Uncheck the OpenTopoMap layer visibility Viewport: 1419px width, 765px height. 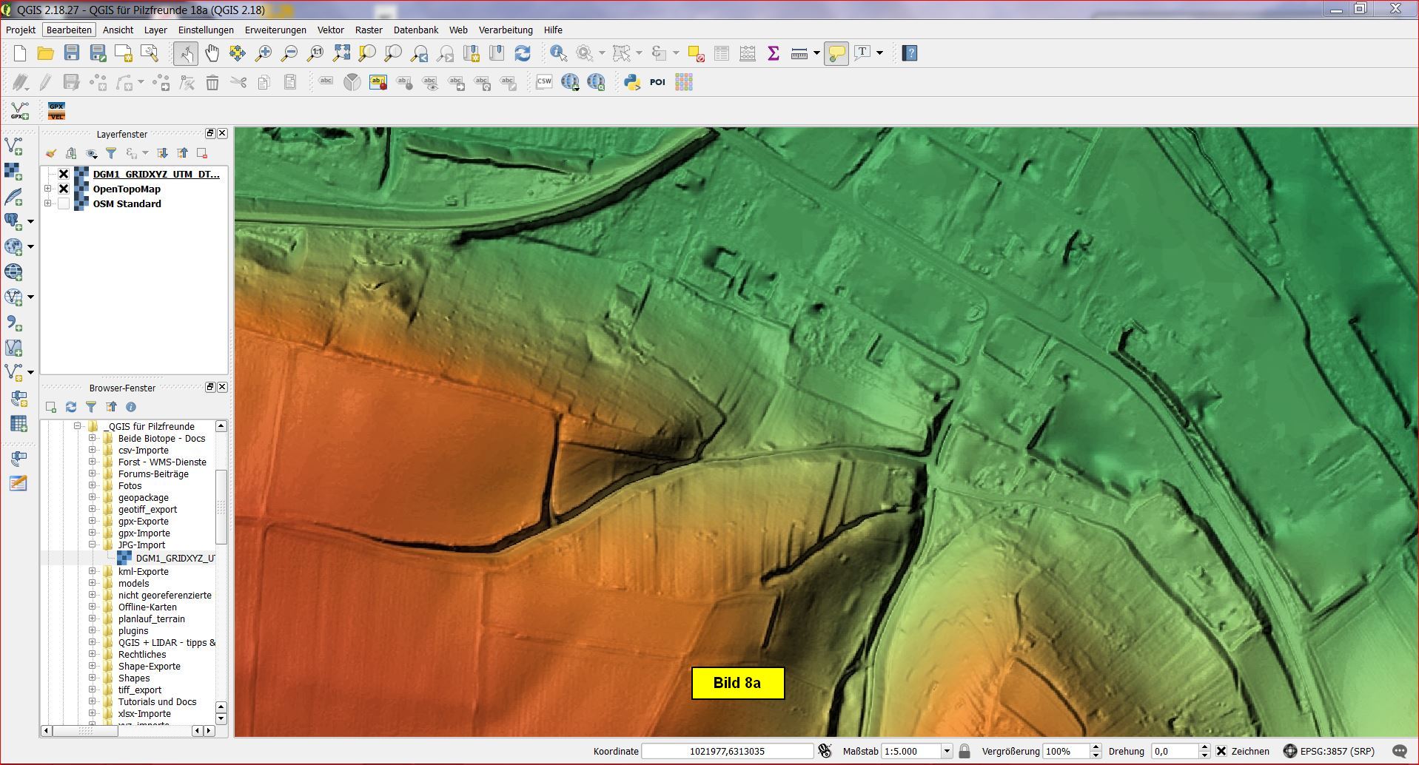pyautogui.click(x=64, y=189)
